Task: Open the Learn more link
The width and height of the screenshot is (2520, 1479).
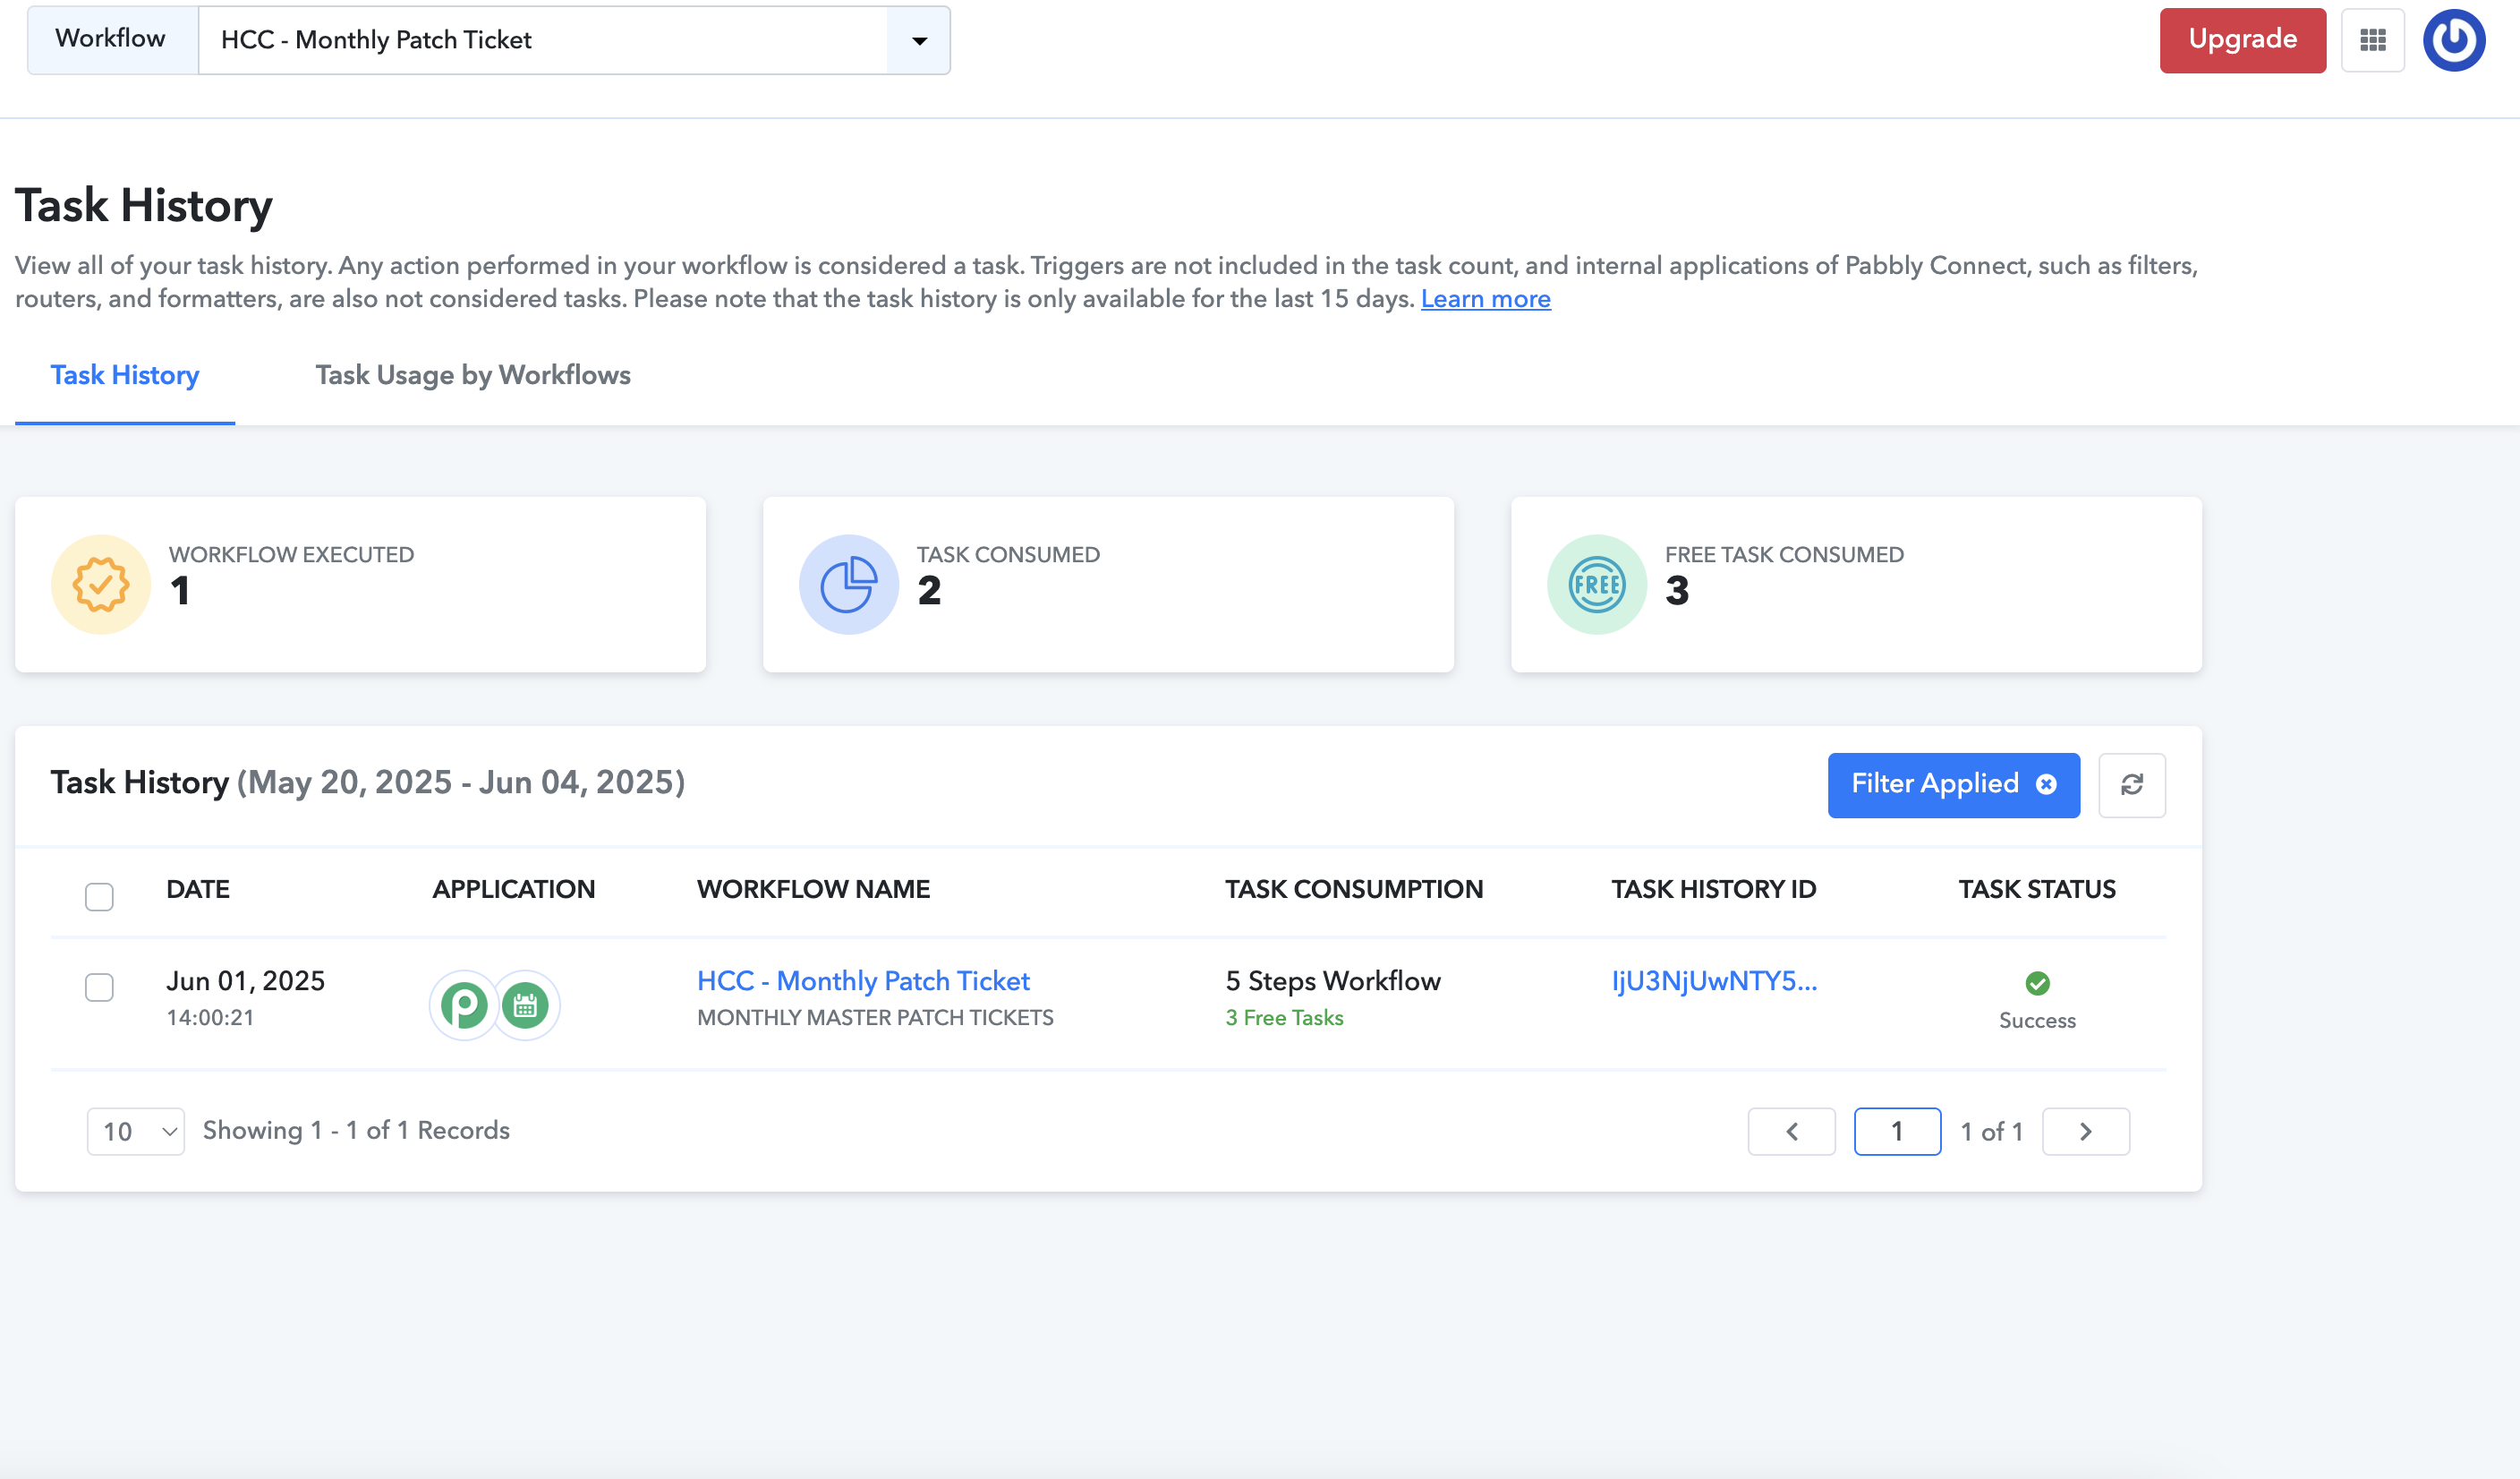Action: coord(1485,299)
